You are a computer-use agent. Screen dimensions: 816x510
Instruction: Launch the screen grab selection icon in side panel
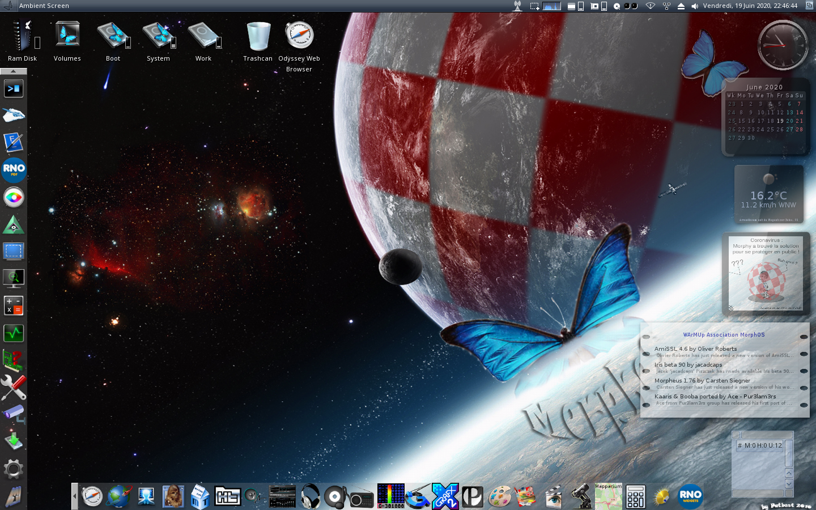(14, 251)
